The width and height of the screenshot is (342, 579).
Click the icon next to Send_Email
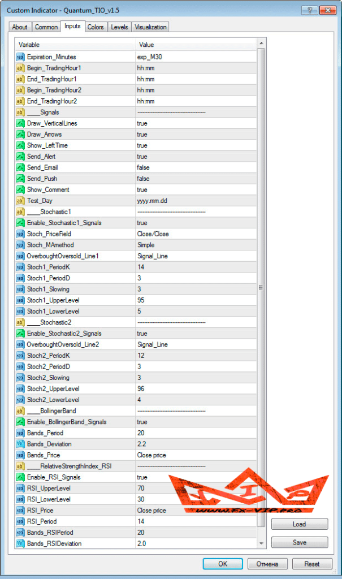click(20, 167)
